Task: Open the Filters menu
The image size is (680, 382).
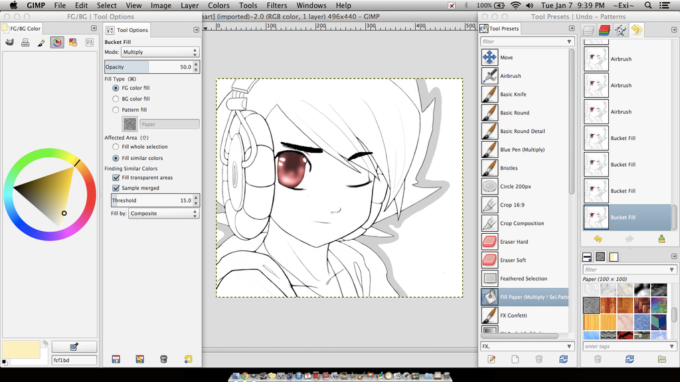Action: click(x=277, y=5)
